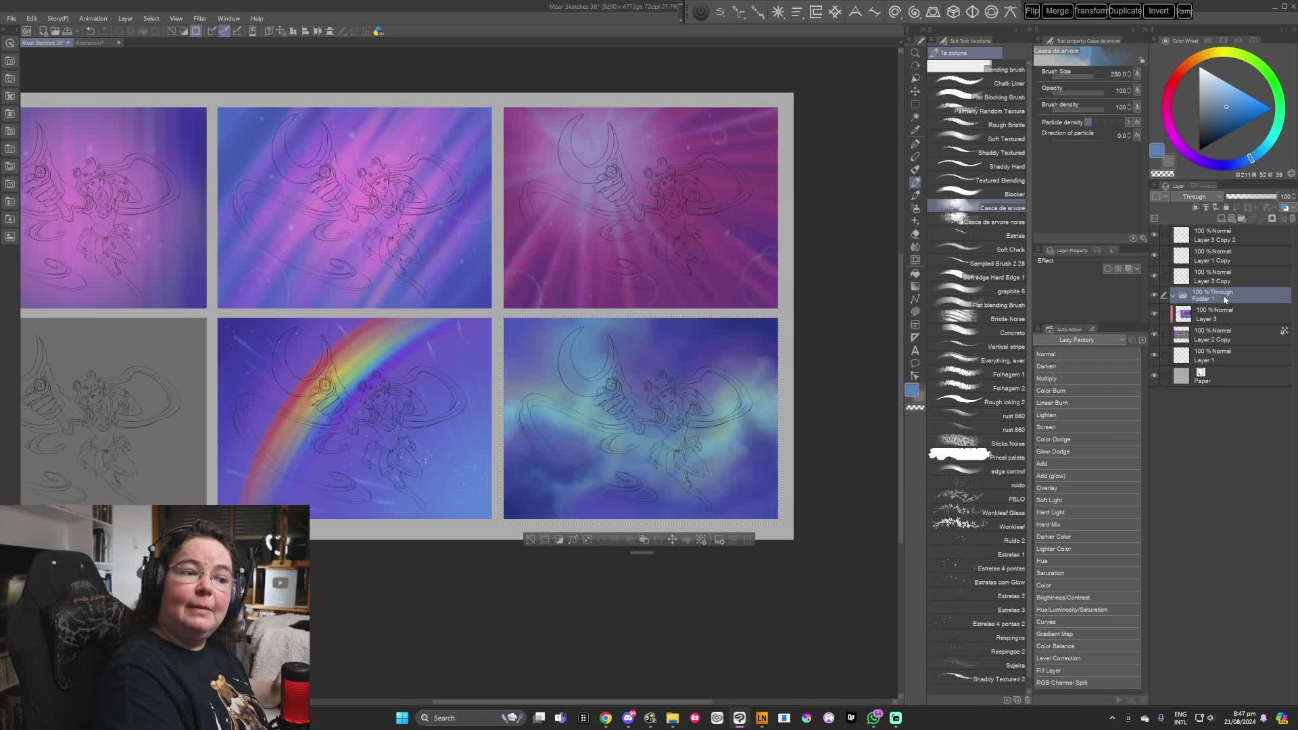The width and height of the screenshot is (1298, 730).
Task: Select the Text tool
Action: pos(915,350)
